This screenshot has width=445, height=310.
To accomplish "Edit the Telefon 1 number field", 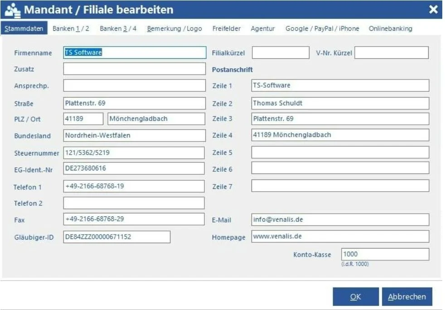I will click(x=134, y=186).
